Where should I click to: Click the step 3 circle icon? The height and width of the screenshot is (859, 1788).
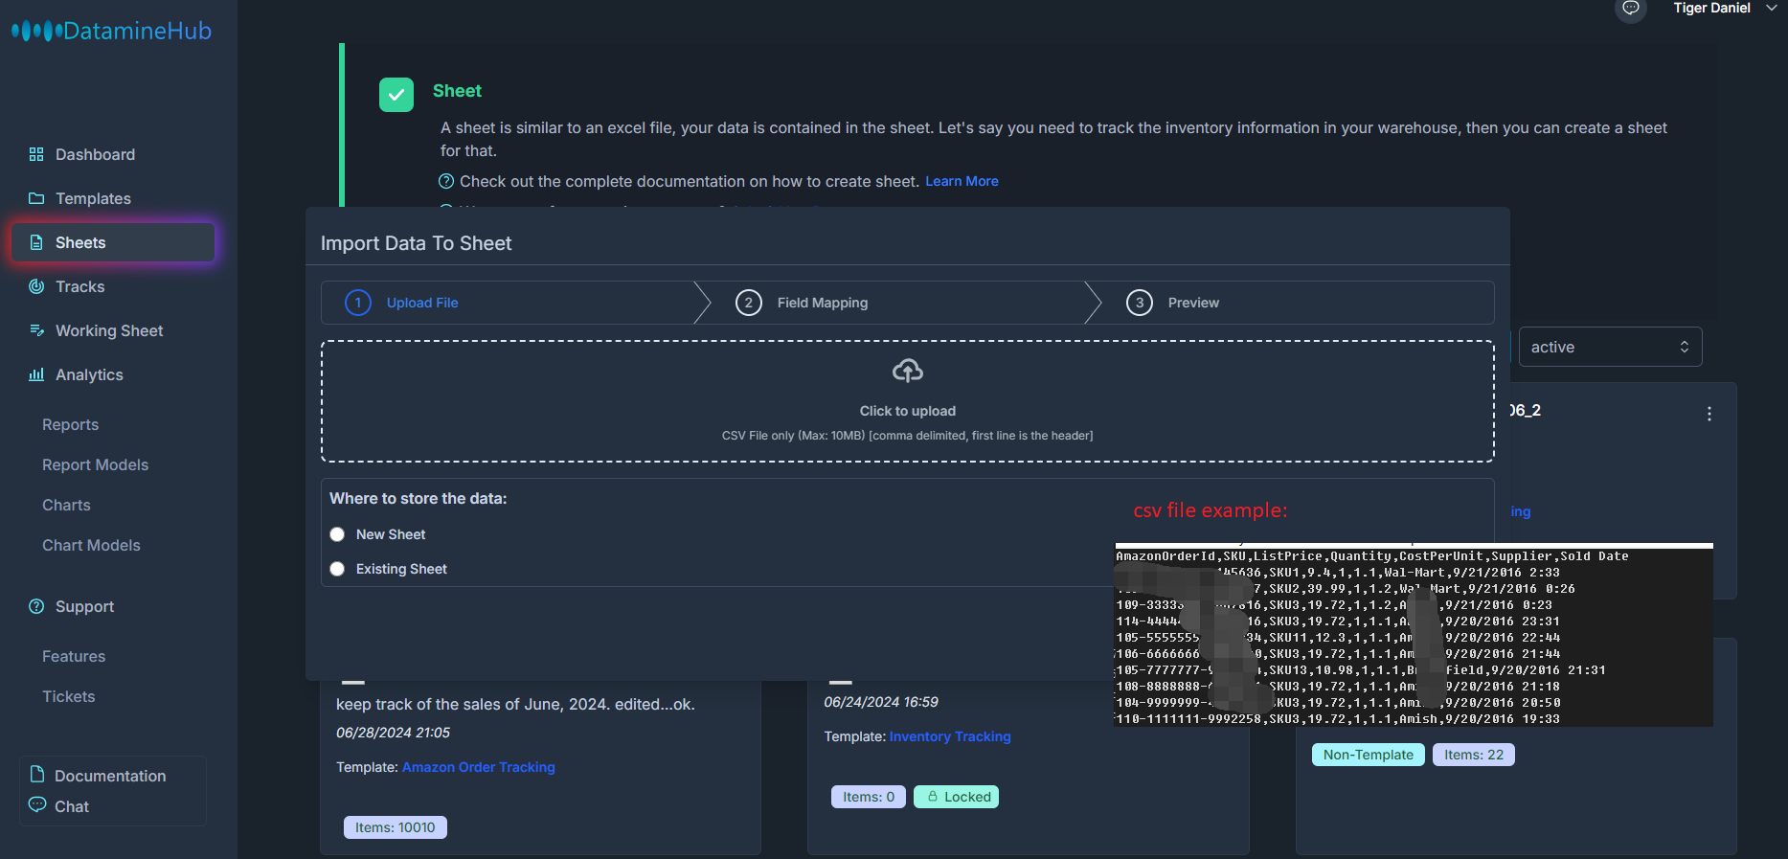click(x=1140, y=303)
